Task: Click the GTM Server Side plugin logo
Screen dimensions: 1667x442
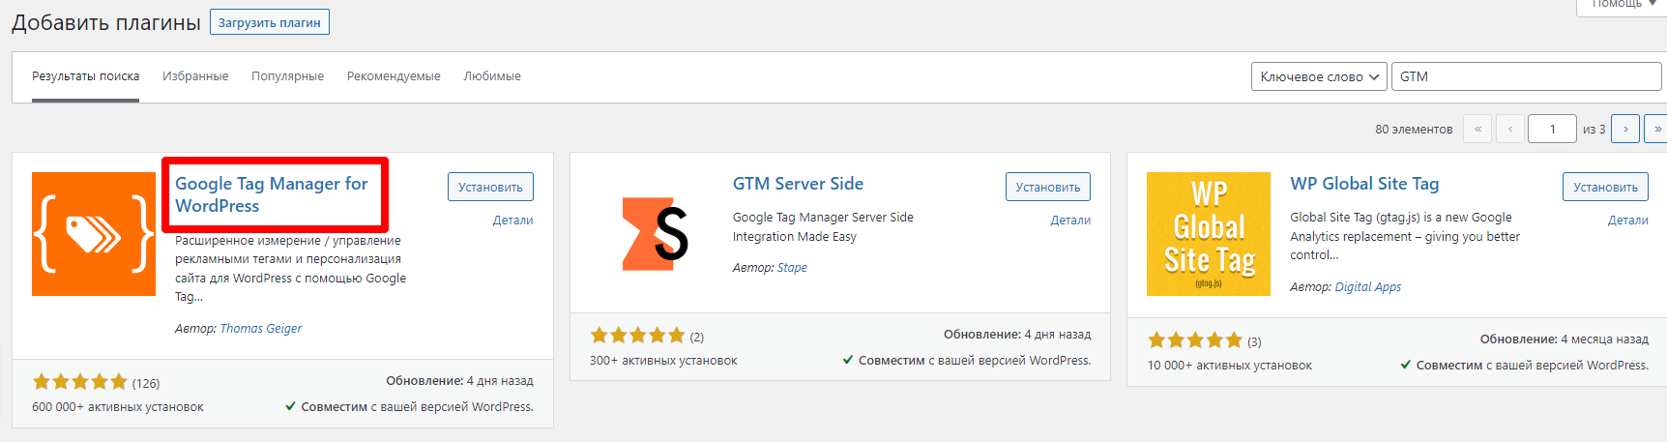Action: pyautogui.click(x=656, y=234)
